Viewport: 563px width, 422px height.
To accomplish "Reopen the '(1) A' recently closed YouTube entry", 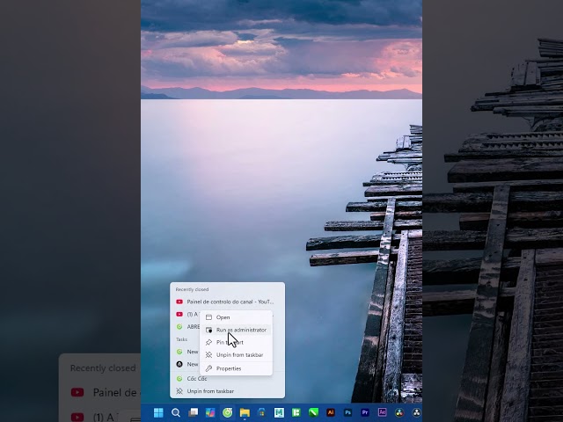I will (186, 315).
